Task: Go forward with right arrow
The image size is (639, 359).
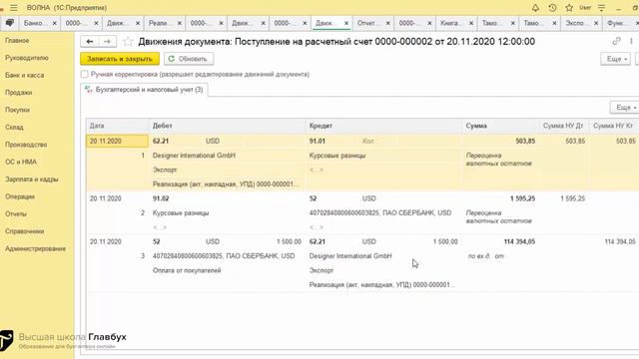Action: pos(107,42)
